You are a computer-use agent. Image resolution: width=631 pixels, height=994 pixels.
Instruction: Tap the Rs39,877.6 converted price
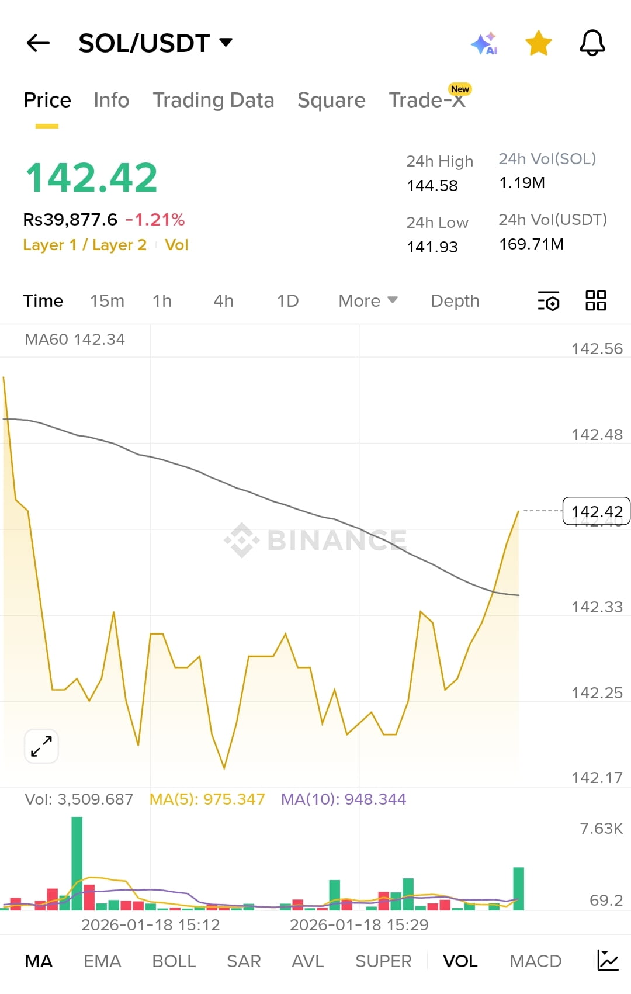pyautogui.click(x=70, y=220)
